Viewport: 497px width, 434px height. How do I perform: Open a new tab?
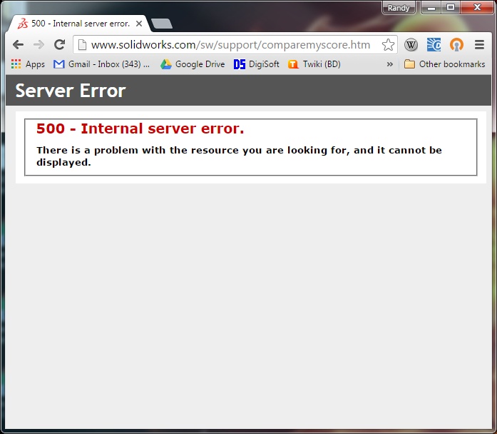[x=162, y=24]
